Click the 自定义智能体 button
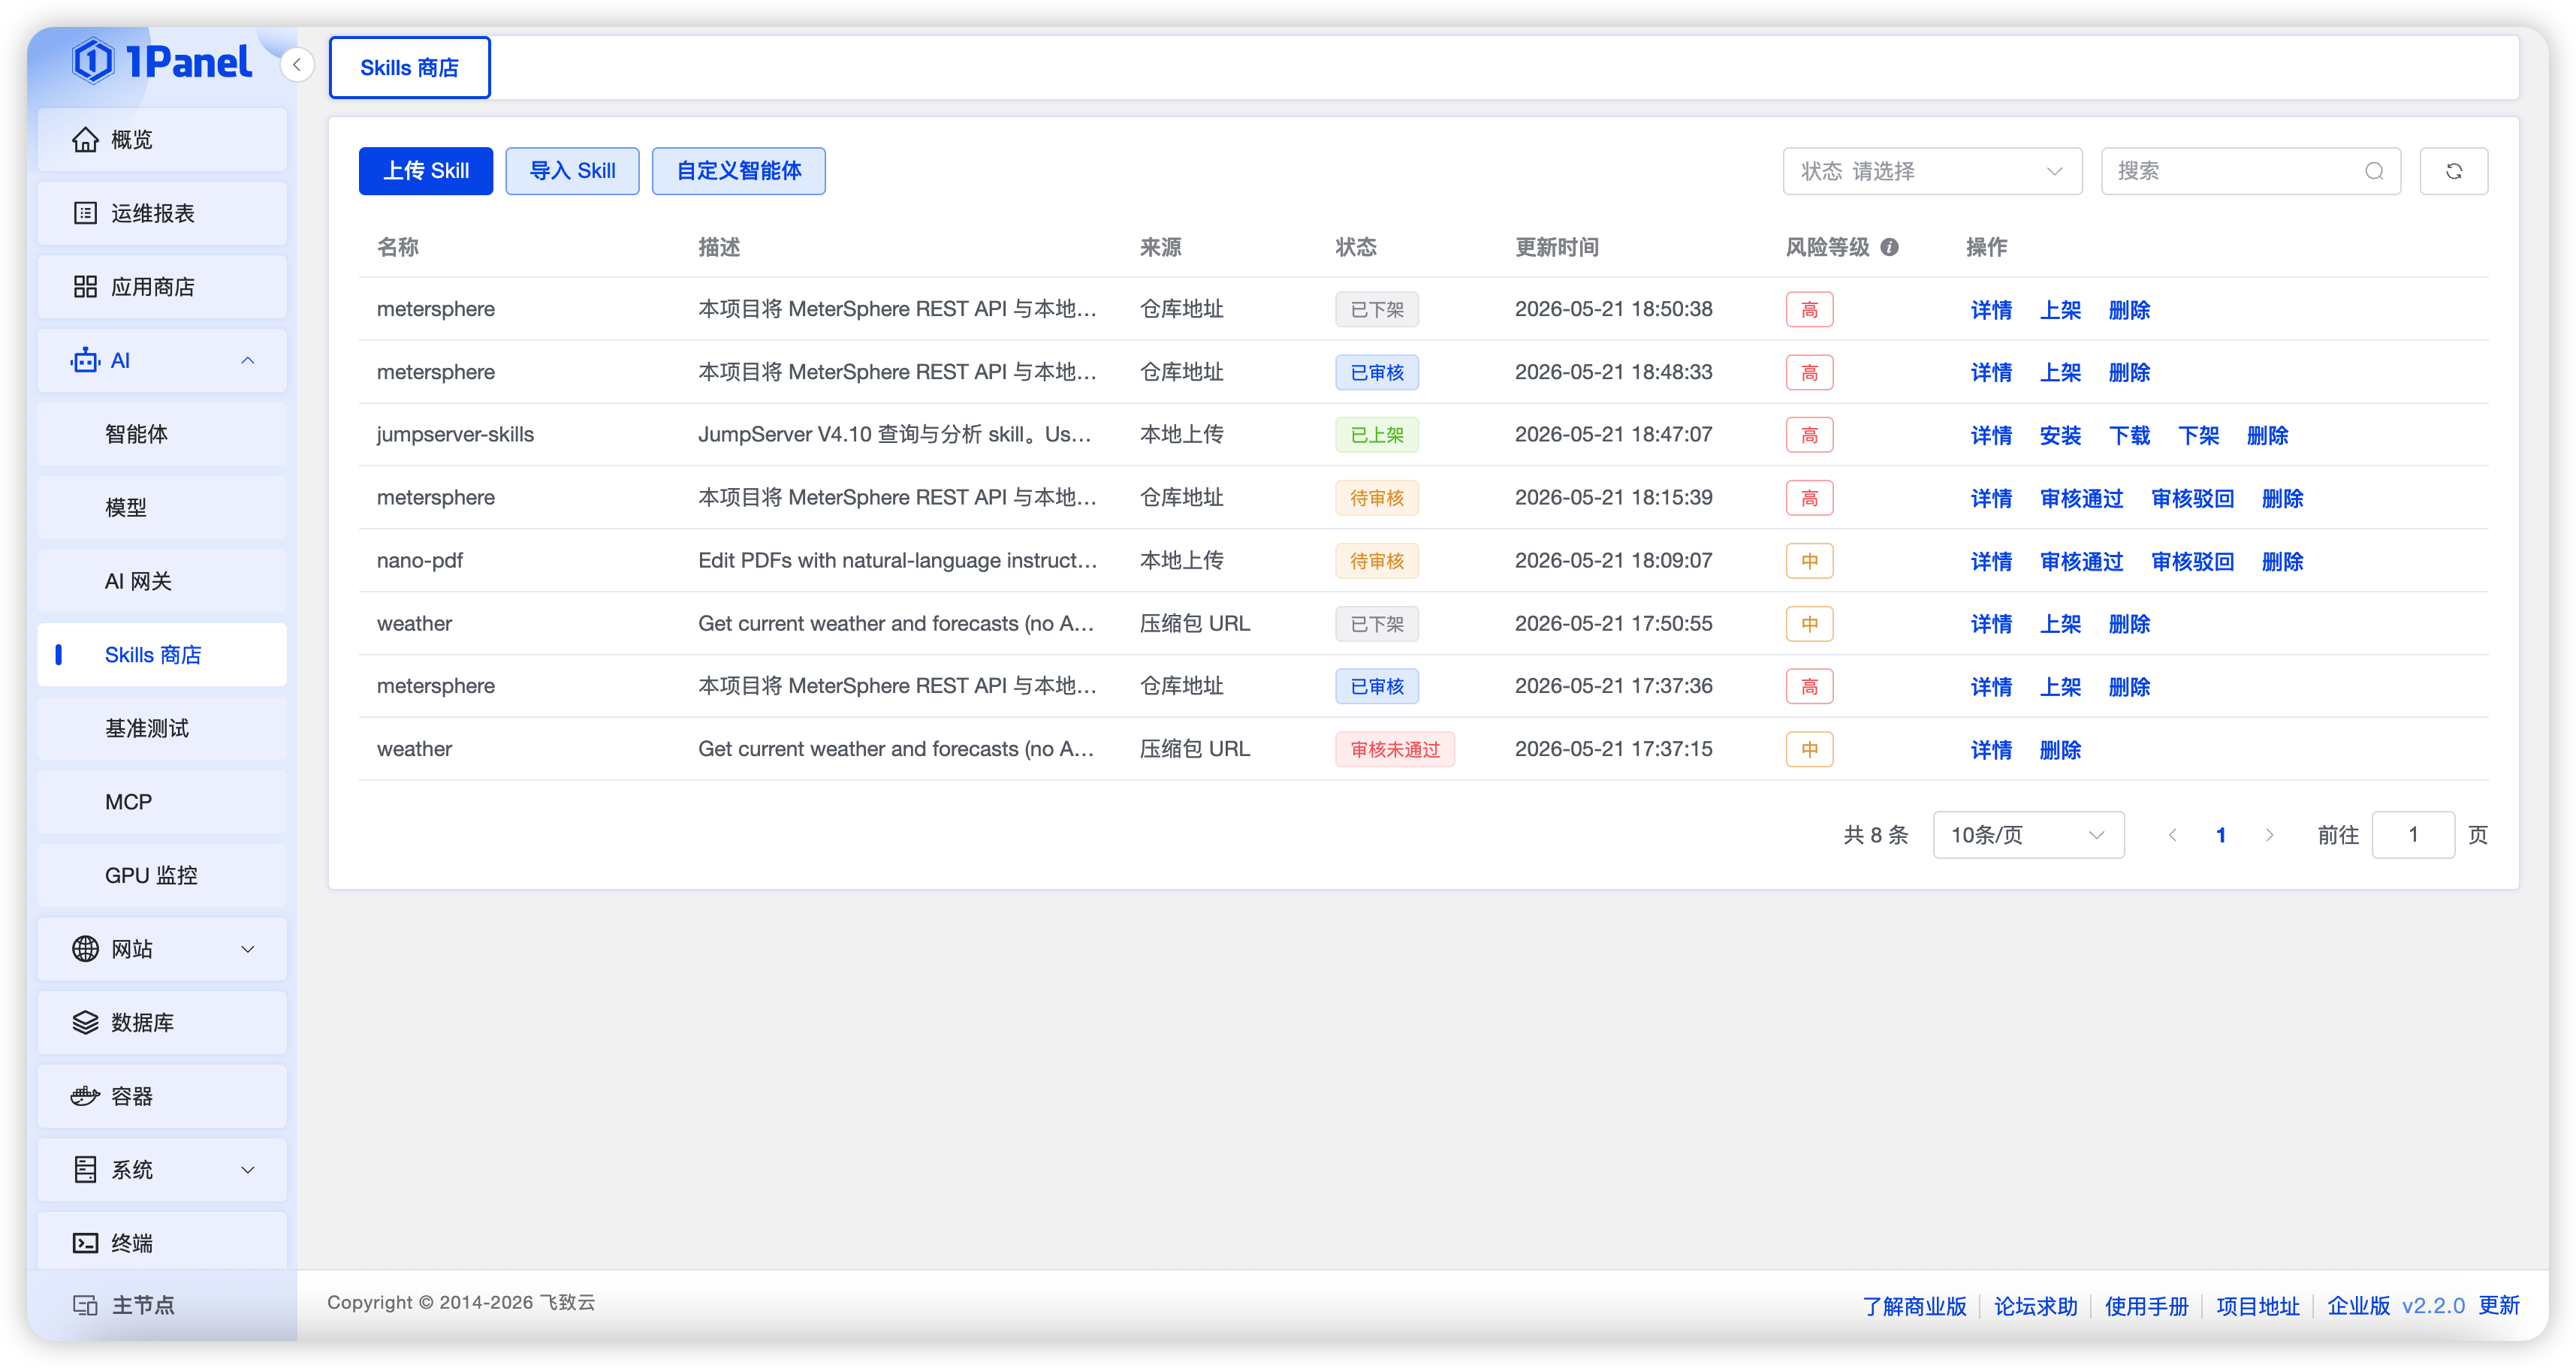Image resolution: width=2576 pixels, height=1368 pixels. point(739,171)
